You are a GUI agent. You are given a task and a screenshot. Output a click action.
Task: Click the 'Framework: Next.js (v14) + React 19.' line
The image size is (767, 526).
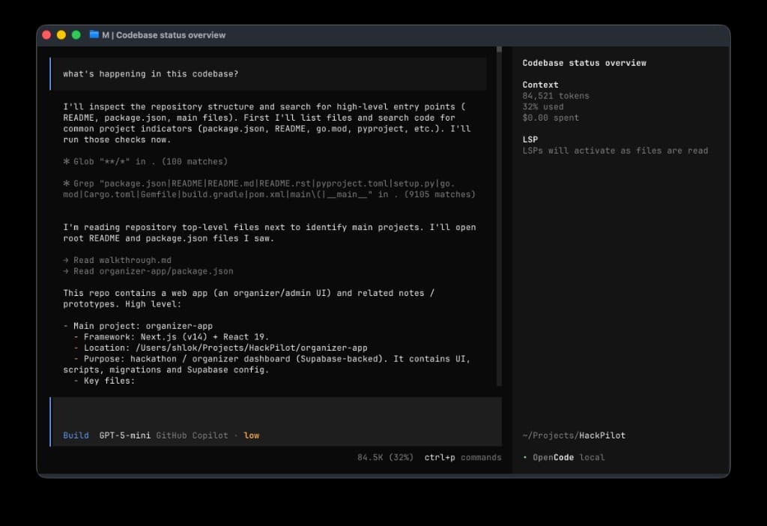172,336
